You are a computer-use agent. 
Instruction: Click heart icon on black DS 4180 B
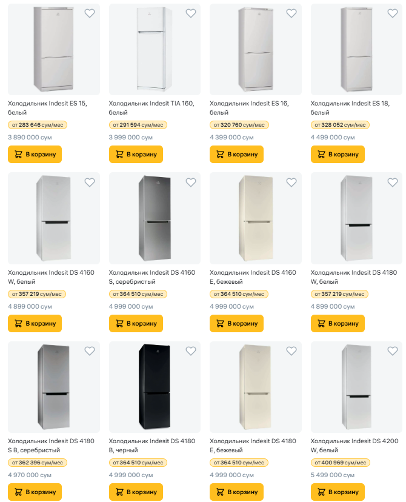click(x=190, y=351)
